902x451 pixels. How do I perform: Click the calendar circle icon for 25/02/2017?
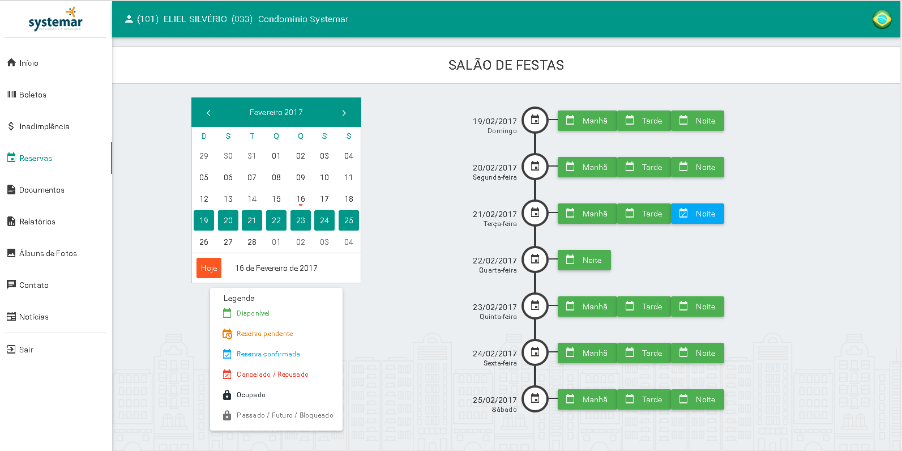535,399
